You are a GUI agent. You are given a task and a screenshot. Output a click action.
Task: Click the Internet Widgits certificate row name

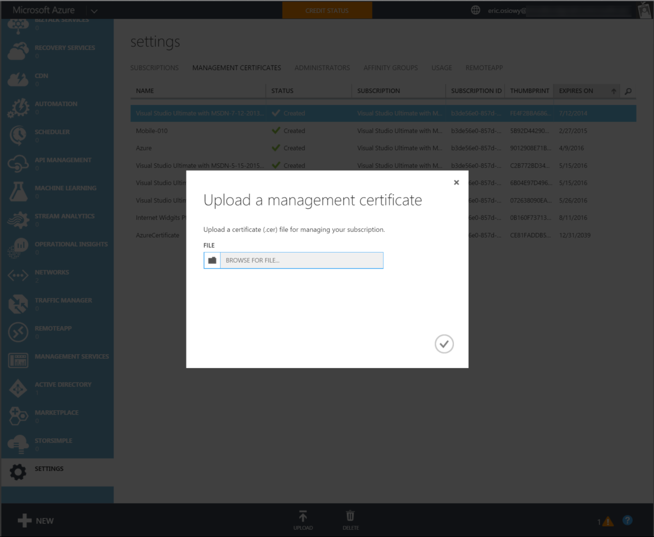[x=161, y=218]
